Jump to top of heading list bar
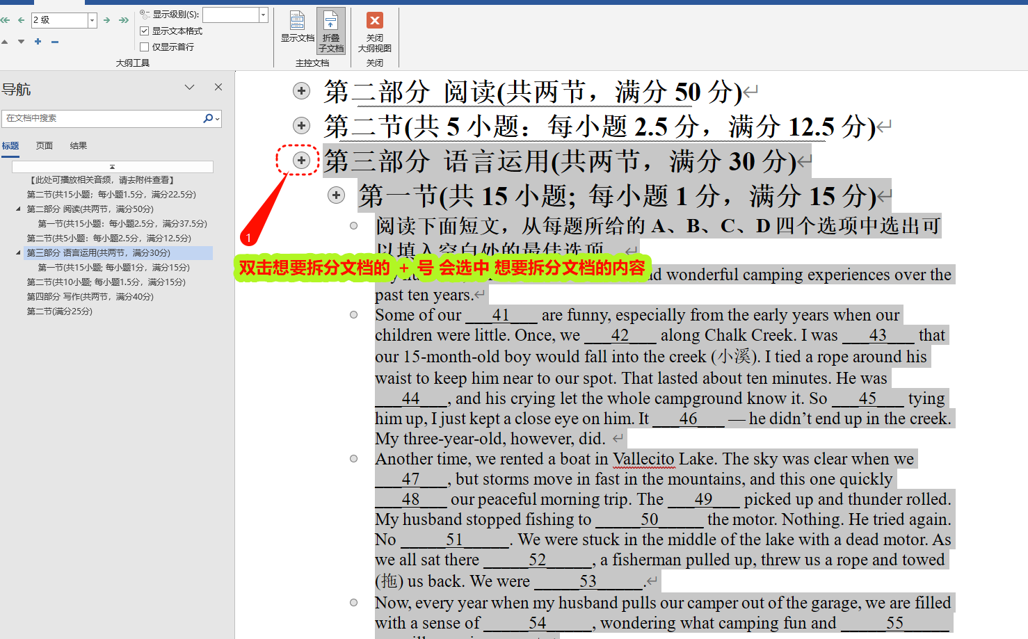Image resolution: width=1028 pixels, height=639 pixels. tap(113, 167)
